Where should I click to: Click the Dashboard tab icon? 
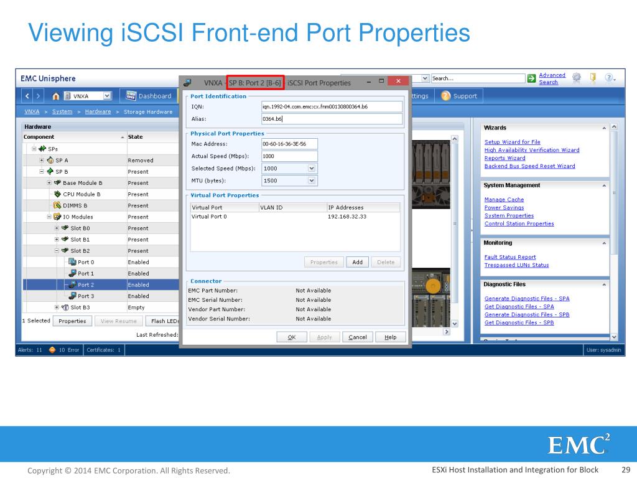131,96
